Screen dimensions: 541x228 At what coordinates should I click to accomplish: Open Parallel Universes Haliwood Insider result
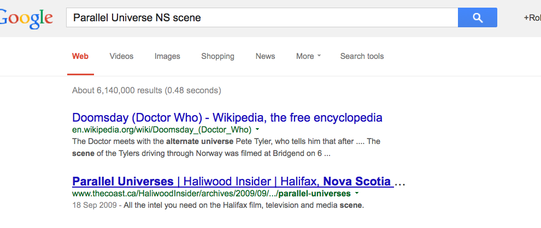pyautogui.click(x=233, y=181)
